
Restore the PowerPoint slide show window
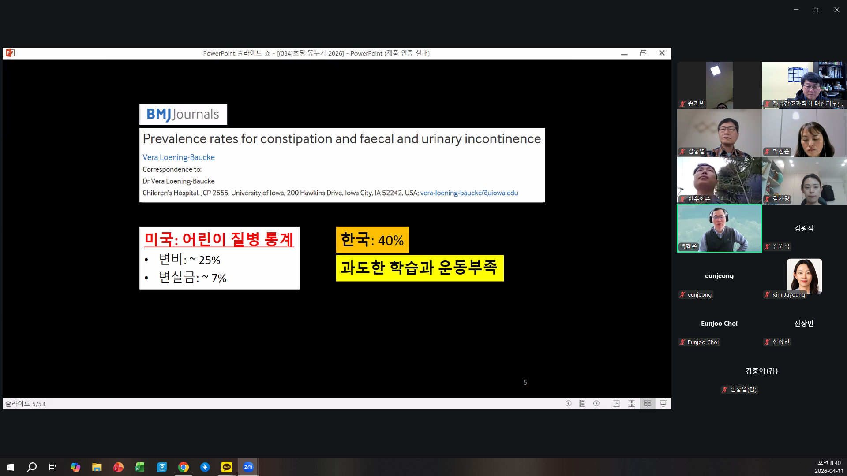click(643, 53)
